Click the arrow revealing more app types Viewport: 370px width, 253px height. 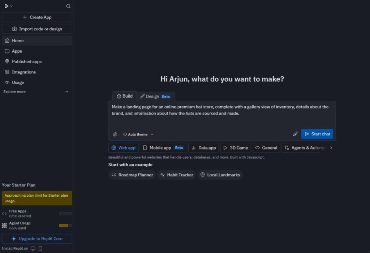point(331,147)
